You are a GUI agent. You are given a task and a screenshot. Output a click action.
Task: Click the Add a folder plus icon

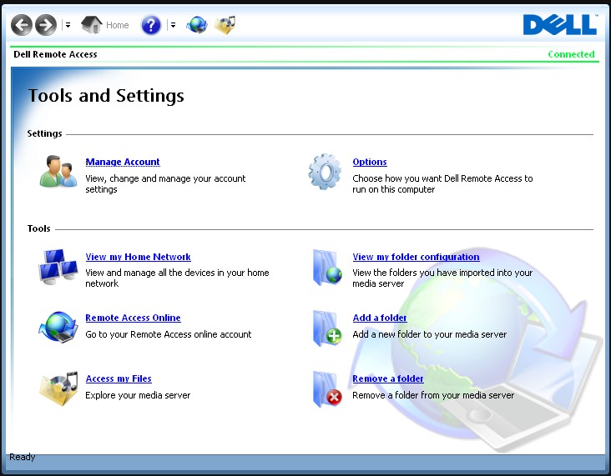[x=327, y=328]
